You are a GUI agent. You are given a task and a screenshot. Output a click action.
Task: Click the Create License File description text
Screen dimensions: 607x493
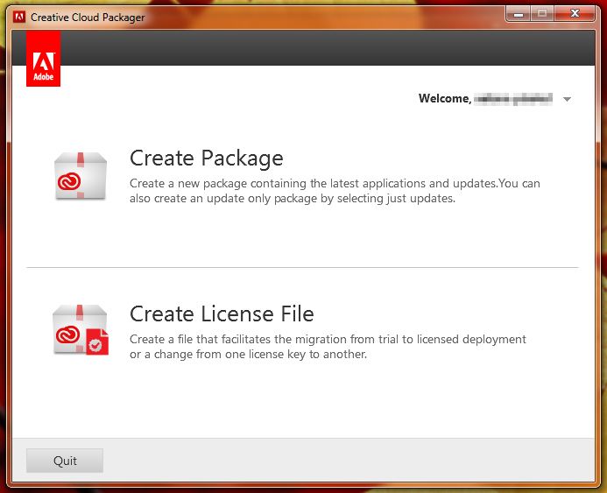point(328,347)
